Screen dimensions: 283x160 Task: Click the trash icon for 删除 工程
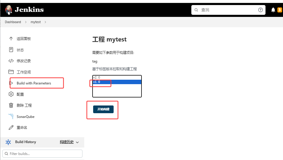pyautogui.click(x=11, y=105)
